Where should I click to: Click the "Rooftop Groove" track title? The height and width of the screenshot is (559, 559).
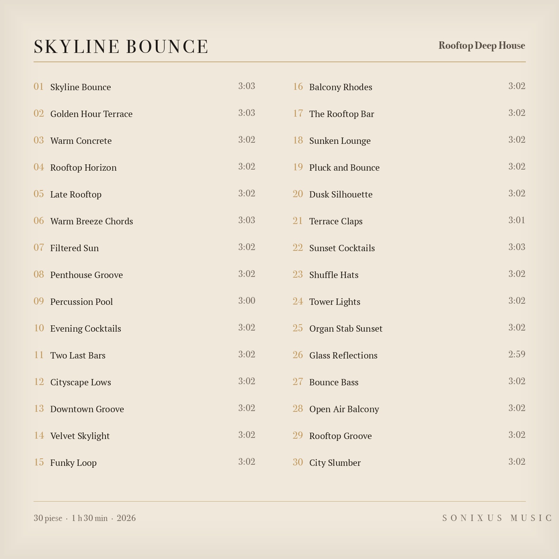pos(341,436)
